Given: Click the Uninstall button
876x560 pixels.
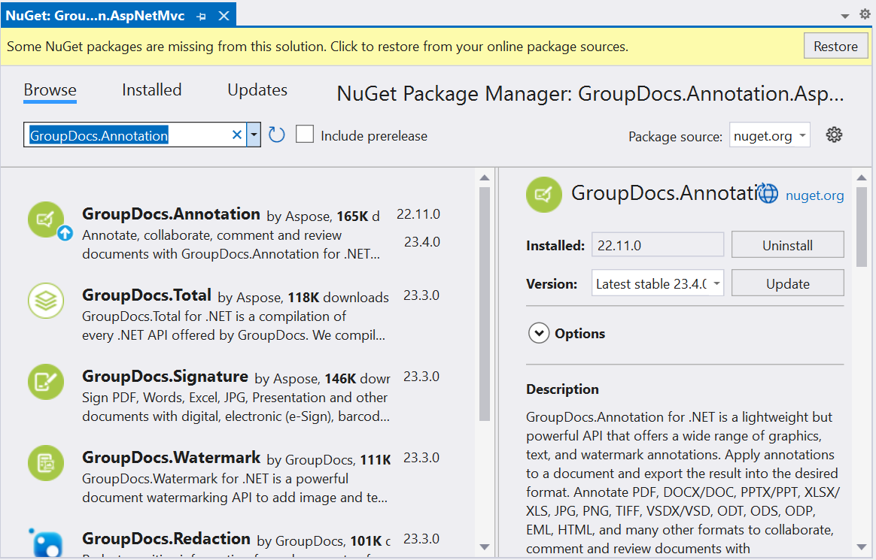Looking at the screenshot, I should point(787,245).
